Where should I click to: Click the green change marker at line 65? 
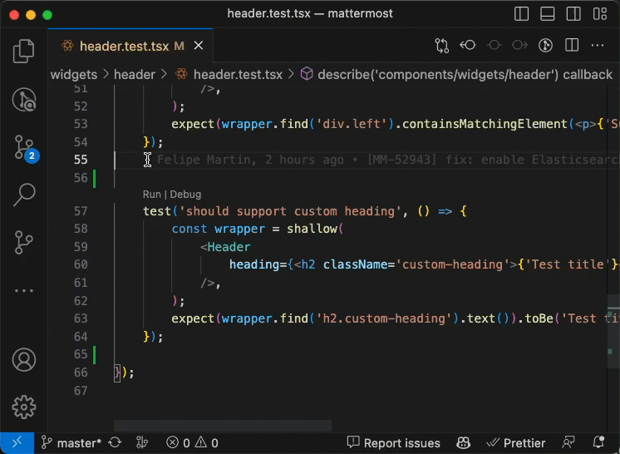tap(95, 355)
